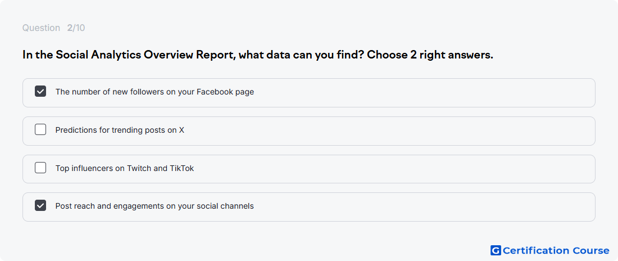Uncheck the Post reach and engagements checkbox
This screenshot has width=618, height=261.
(x=40, y=206)
